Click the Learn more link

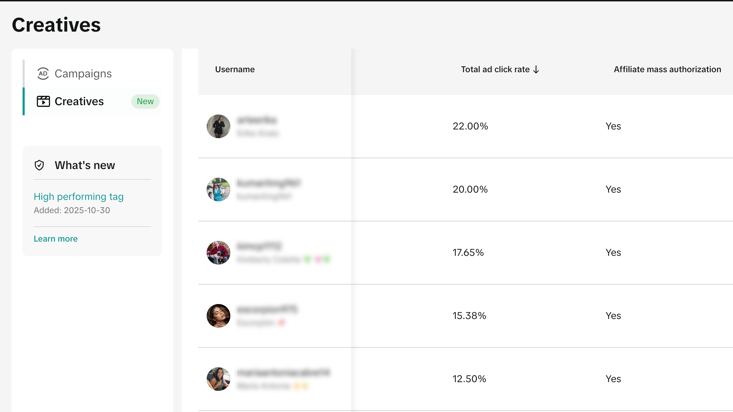tap(55, 238)
